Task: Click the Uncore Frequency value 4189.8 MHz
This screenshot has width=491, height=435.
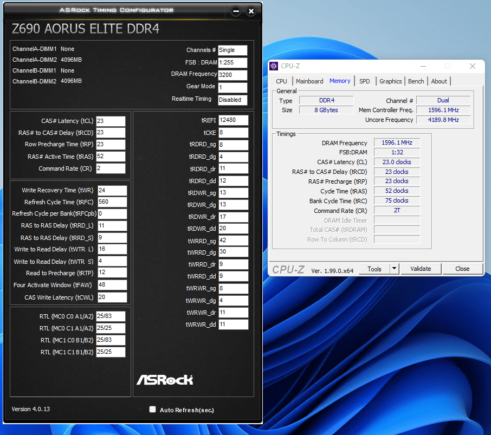Action: coord(443,120)
